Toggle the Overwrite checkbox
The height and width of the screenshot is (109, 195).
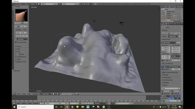pos(162,91)
